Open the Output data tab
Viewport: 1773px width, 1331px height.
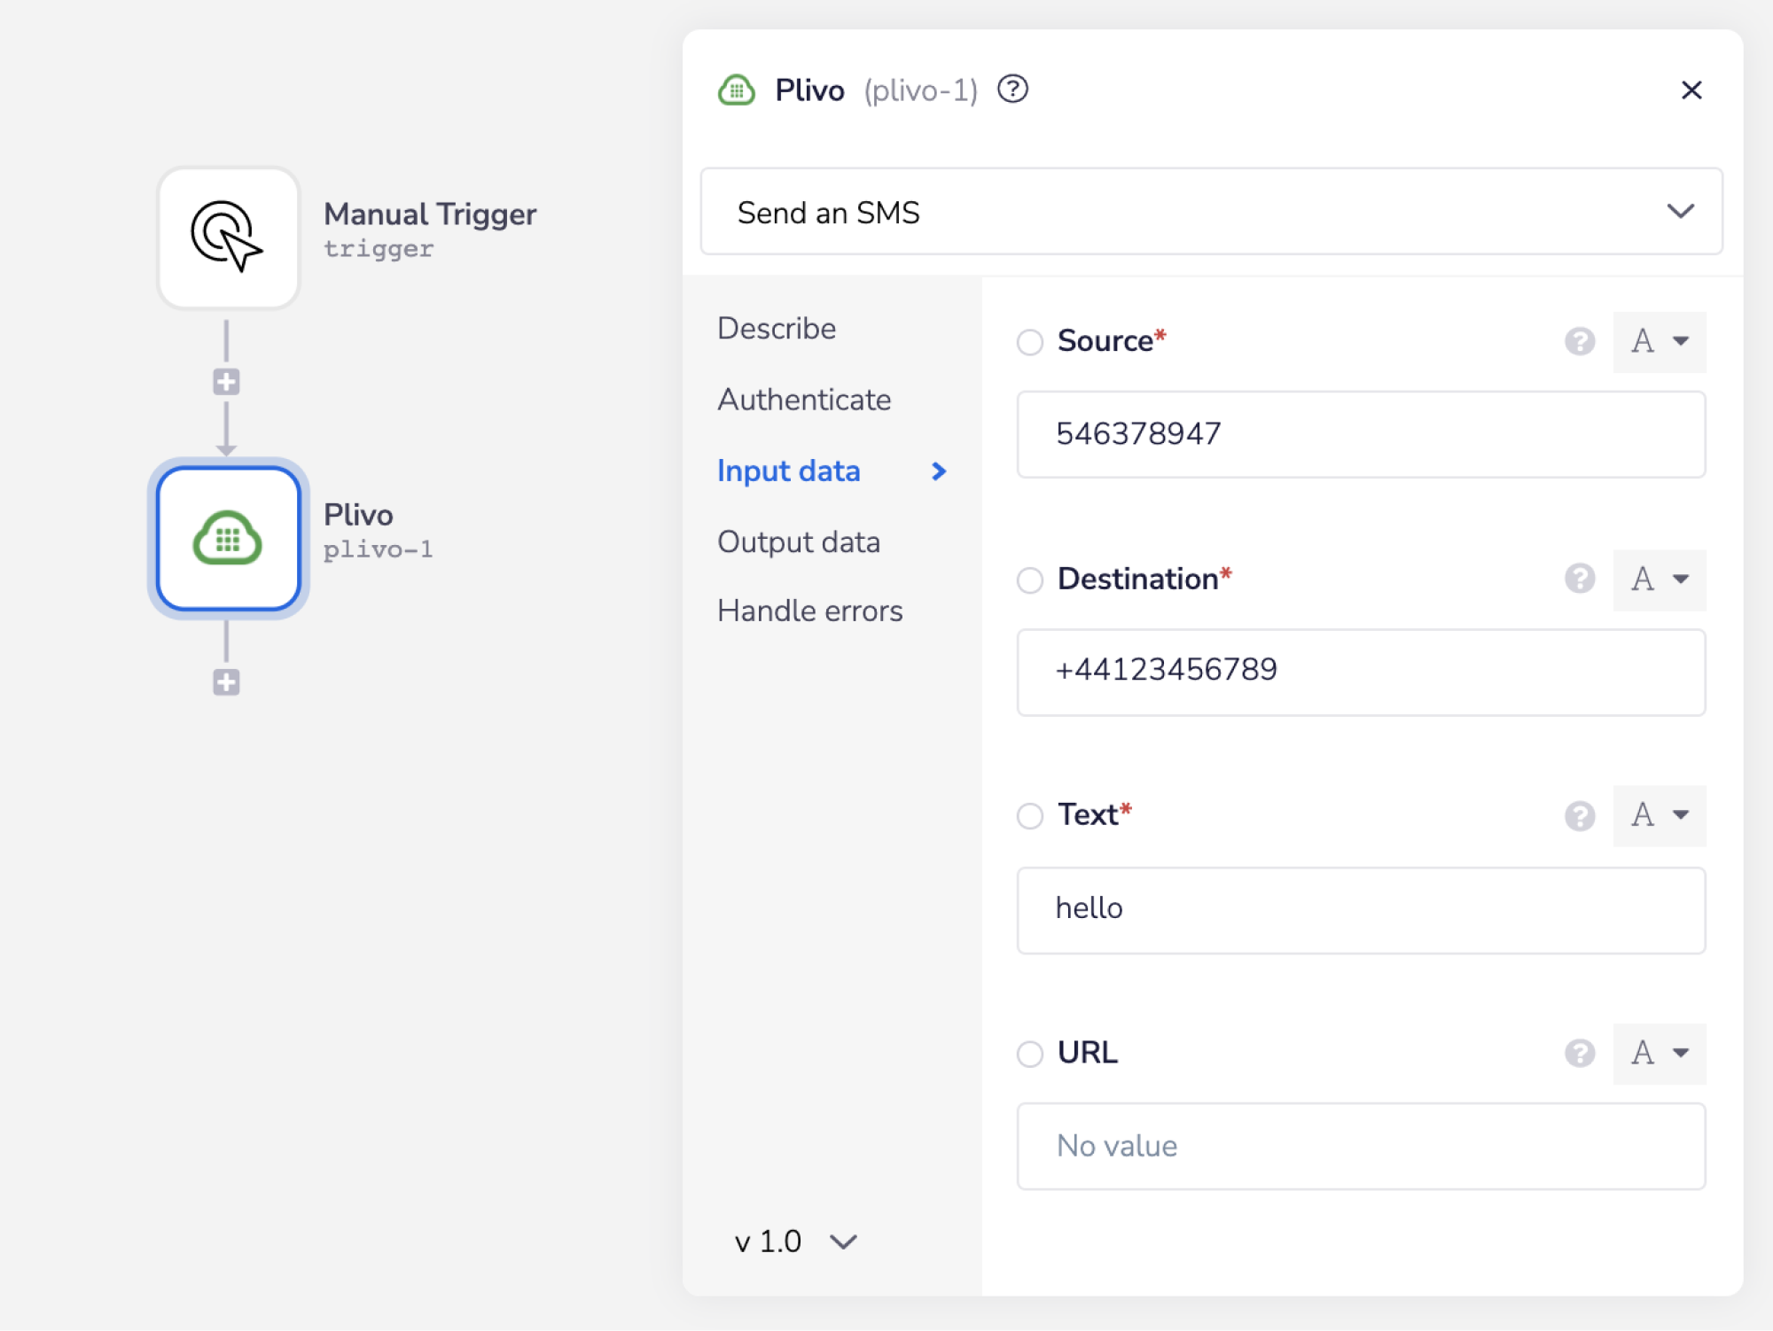click(x=798, y=541)
